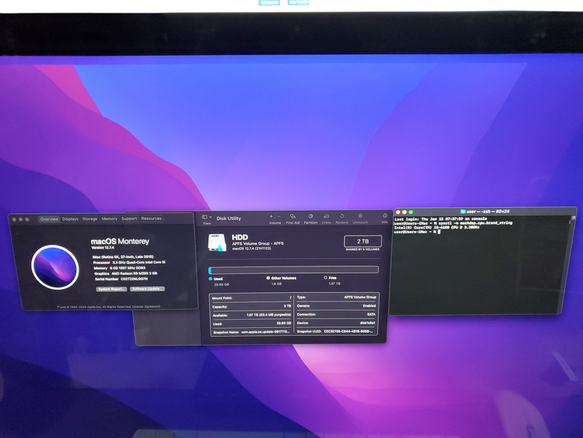This screenshot has width=583, height=438.
Task: Click the Other Volumes legend dot
Action: (268, 278)
